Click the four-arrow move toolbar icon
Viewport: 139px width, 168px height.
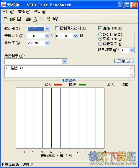point(42,19)
